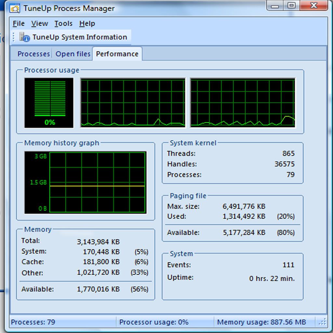Close the TuneUp Process Manager window
Viewport: 333px width, 333px height.
click(x=314, y=6)
